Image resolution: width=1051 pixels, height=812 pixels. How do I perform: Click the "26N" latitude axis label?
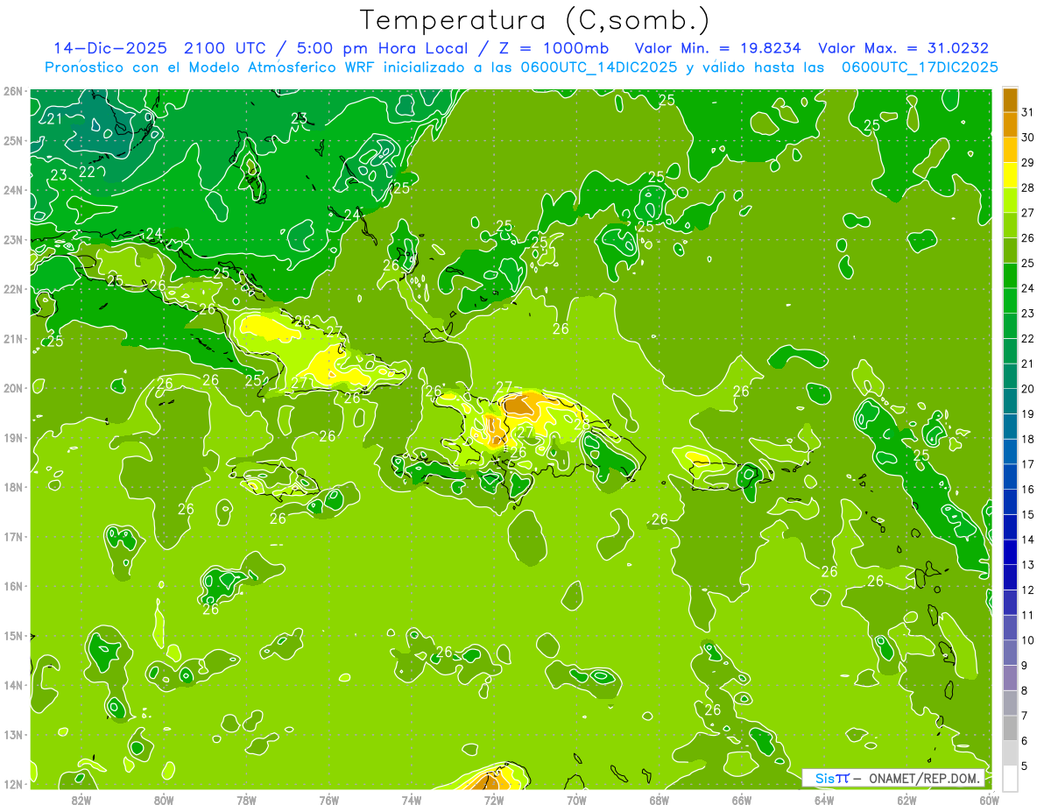point(13,91)
